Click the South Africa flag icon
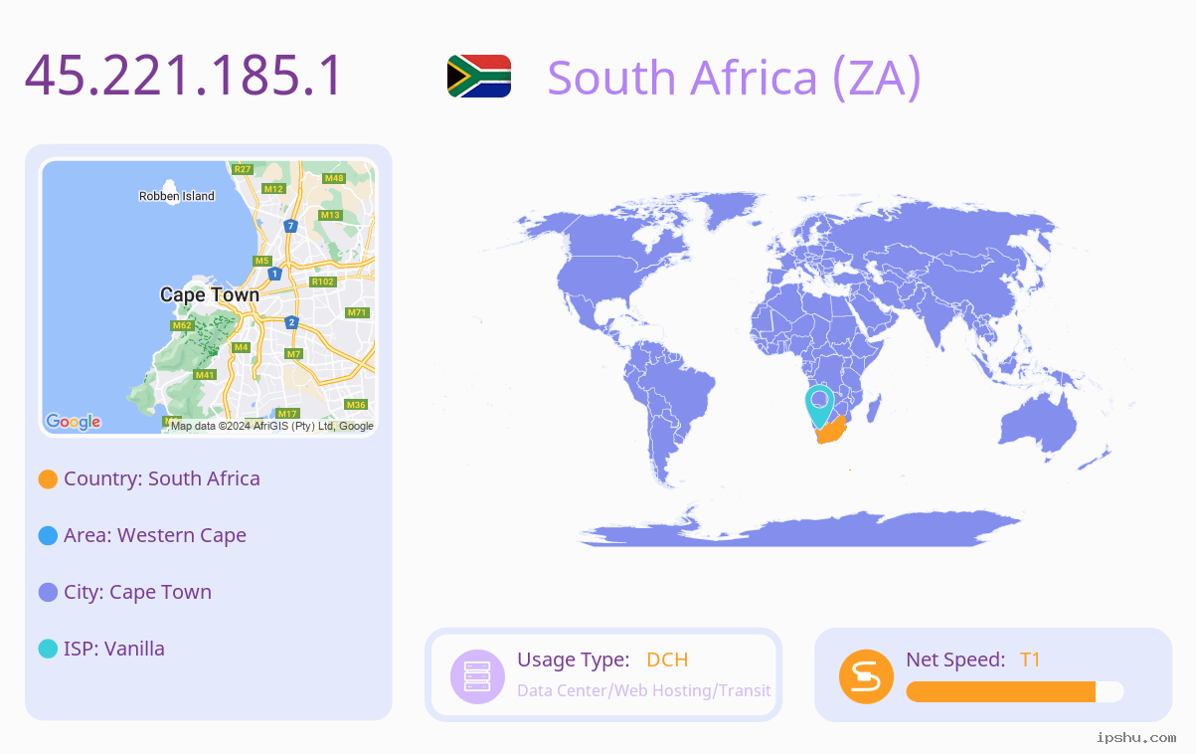Viewport: 1196px width, 754px height. tap(479, 76)
